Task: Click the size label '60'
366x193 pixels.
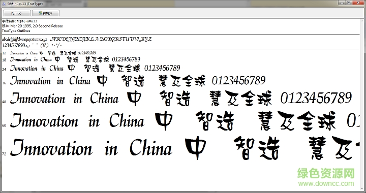Action: (x=4, y=125)
